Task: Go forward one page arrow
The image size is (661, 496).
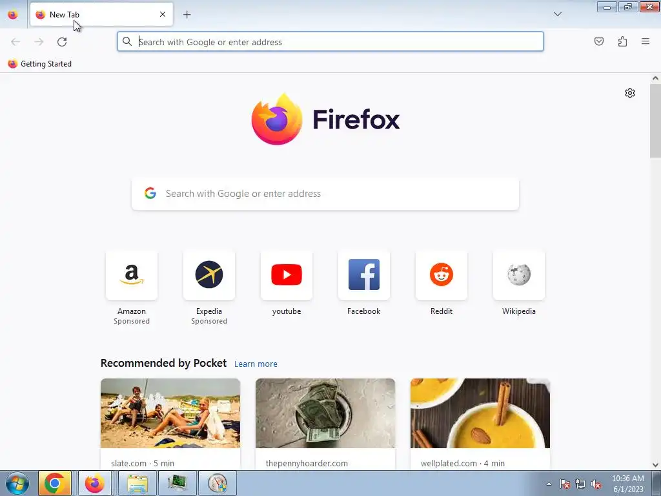Action: click(x=39, y=41)
